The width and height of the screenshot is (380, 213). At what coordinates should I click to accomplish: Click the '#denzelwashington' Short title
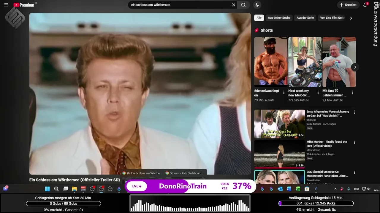[267, 93]
